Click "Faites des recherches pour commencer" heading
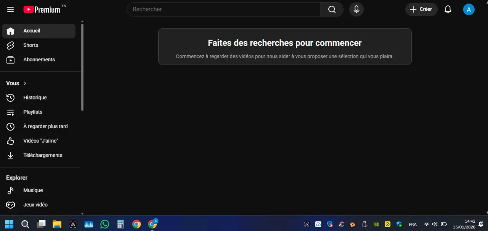The height and width of the screenshot is (231, 488). (285, 43)
